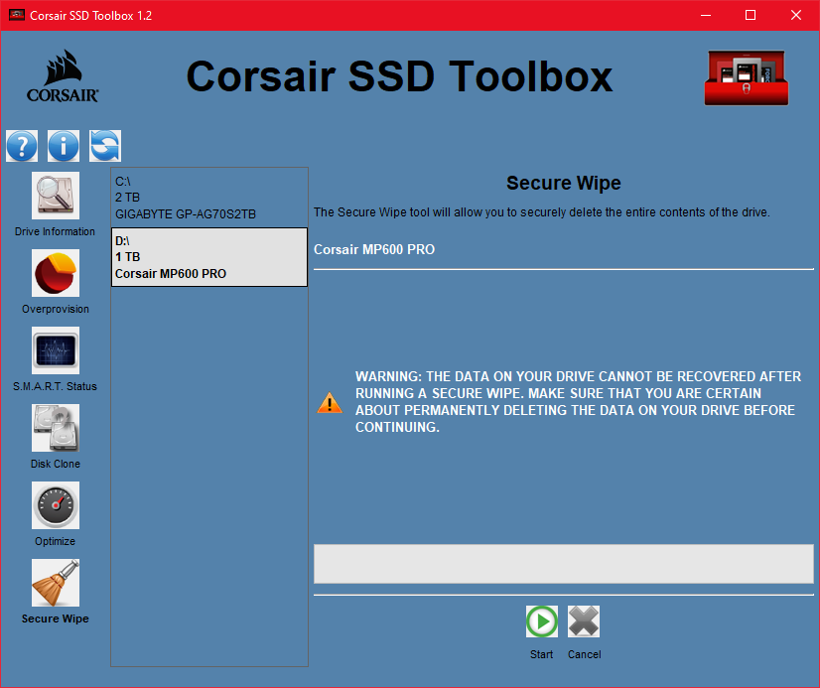Viewport: 820px width, 688px height.
Task: Open the about info icon
Action: 64,146
